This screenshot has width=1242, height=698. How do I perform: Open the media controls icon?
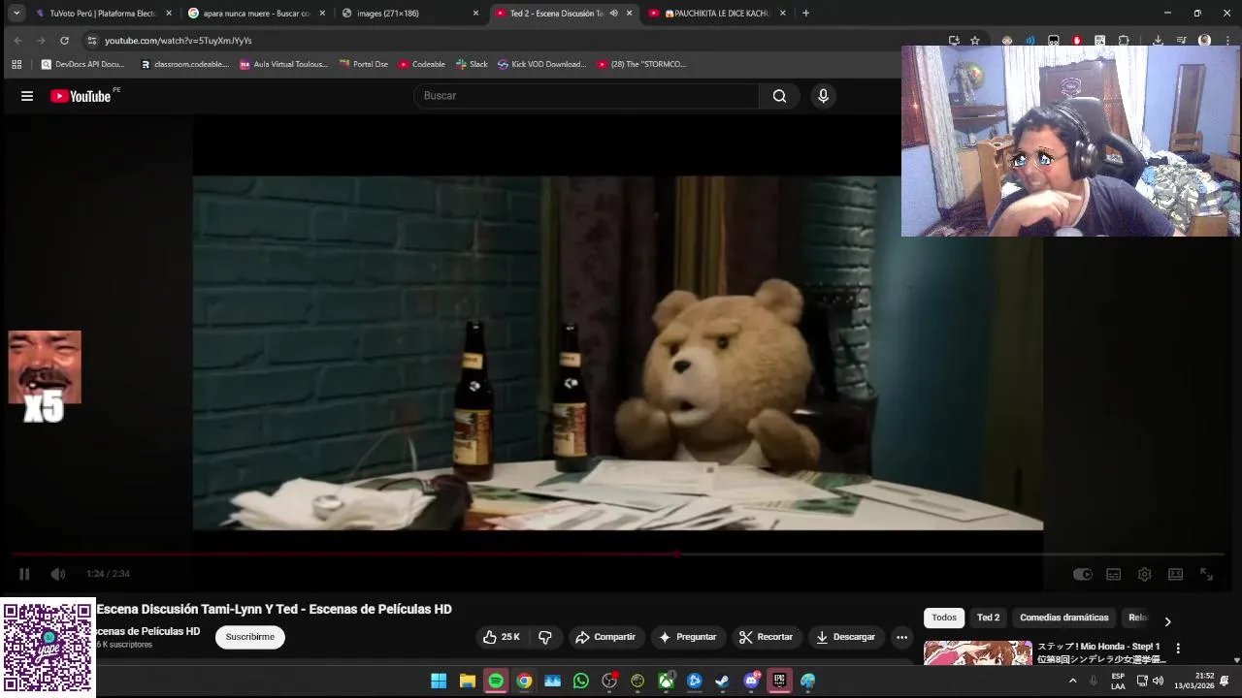coord(1181,41)
